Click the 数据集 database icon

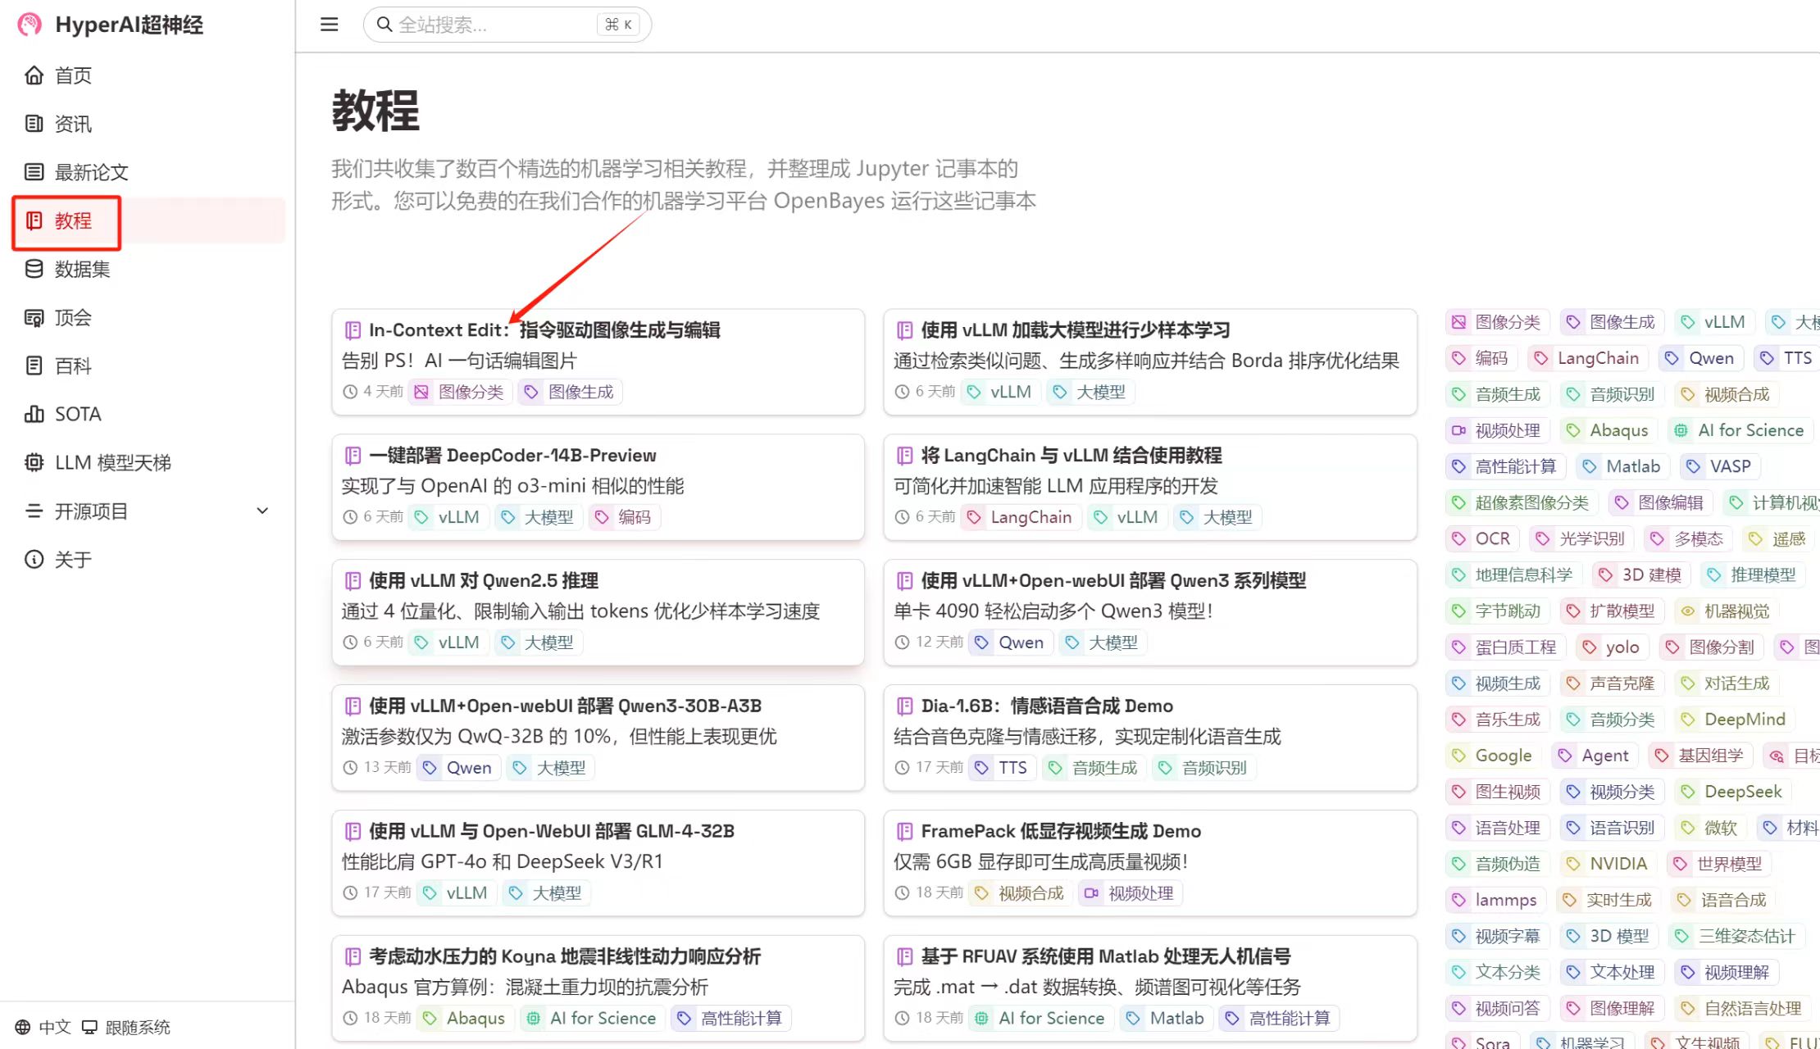pos(34,269)
